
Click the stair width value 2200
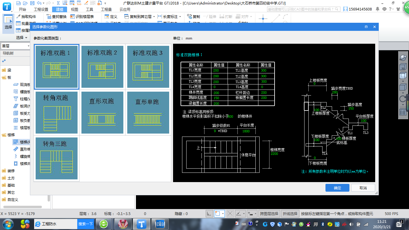[275, 154]
